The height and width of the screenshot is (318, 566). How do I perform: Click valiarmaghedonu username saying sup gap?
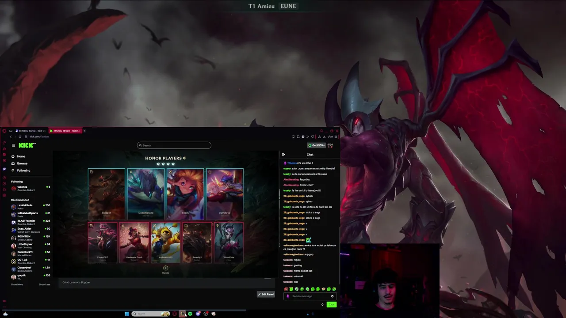click(x=293, y=254)
